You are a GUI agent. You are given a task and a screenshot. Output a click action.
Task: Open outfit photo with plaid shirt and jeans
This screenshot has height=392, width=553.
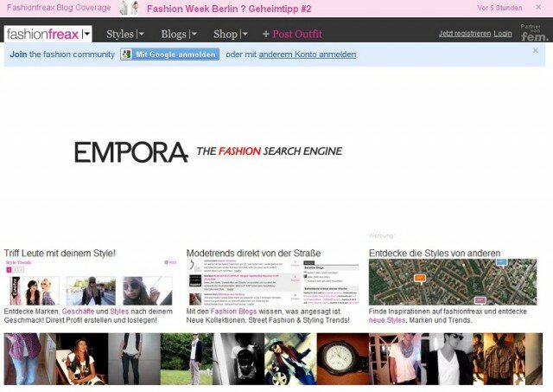(30, 359)
